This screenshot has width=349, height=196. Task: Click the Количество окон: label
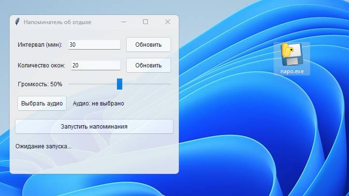pyautogui.click(x=42, y=65)
